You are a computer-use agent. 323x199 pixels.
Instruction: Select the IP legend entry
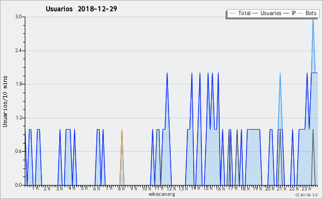290,13
